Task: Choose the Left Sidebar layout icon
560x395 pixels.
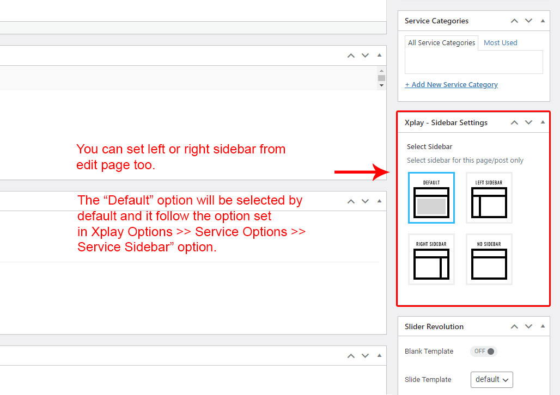Action: click(489, 198)
